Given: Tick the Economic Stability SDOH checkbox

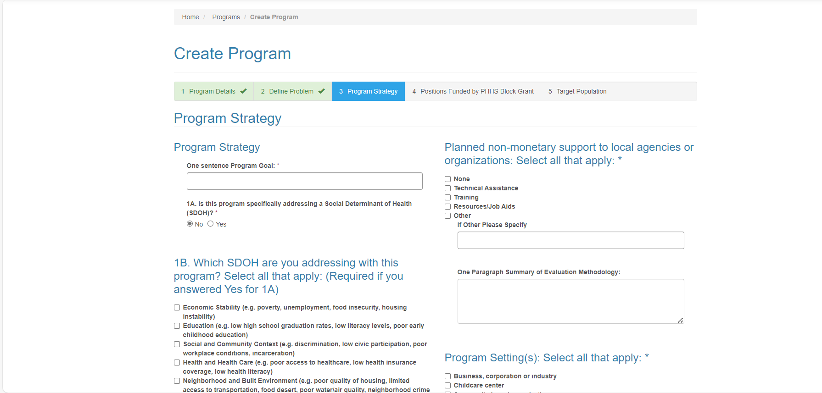Looking at the screenshot, I should pyautogui.click(x=177, y=308).
